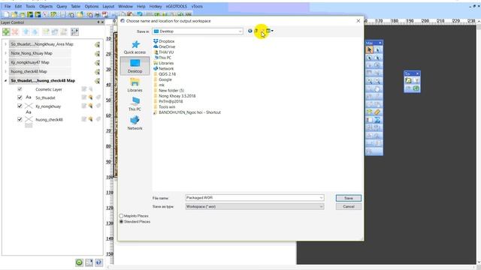Toggle So_thuadat layer visibility checkbox
Viewport: 481px width, 270px height.
(20, 97)
